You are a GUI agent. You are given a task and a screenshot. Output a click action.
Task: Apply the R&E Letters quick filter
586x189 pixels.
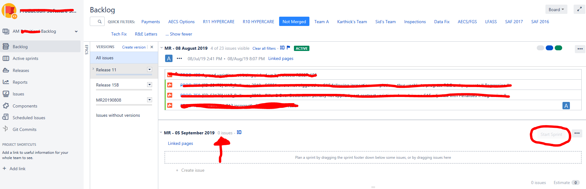click(x=146, y=34)
